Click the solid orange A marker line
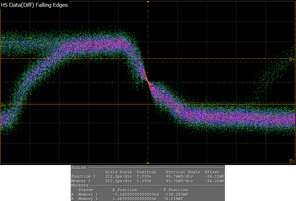The width and height of the screenshot is (296, 201). 82,104
